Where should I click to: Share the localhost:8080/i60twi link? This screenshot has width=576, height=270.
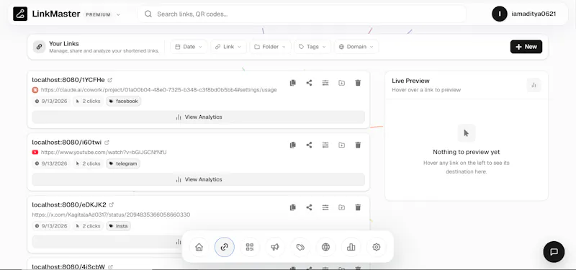click(309, 145)
